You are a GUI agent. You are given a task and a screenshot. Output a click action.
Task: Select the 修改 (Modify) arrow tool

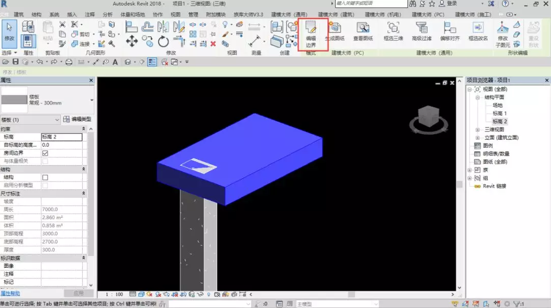point(9,31)
